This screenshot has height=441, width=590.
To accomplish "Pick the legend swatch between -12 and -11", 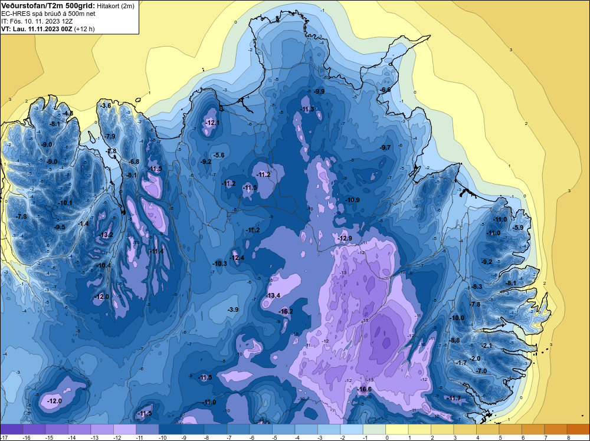I will 125,429.
